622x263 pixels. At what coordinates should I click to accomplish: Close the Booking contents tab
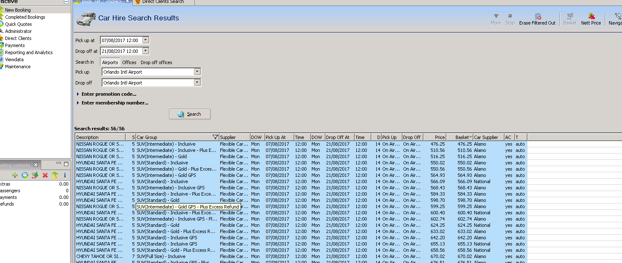36,165
